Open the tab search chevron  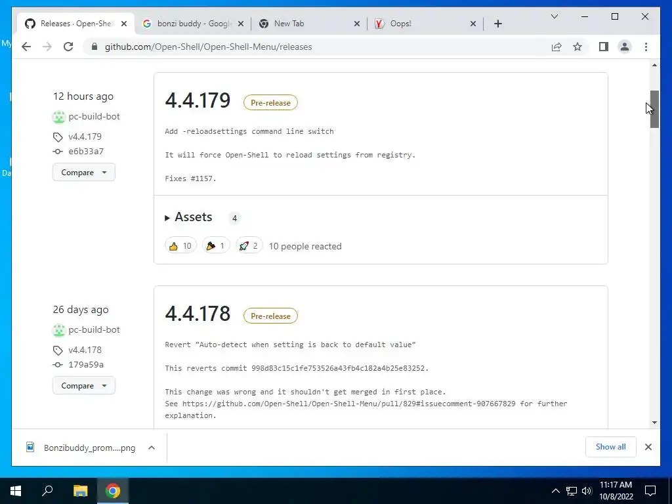tap(554, 16)
